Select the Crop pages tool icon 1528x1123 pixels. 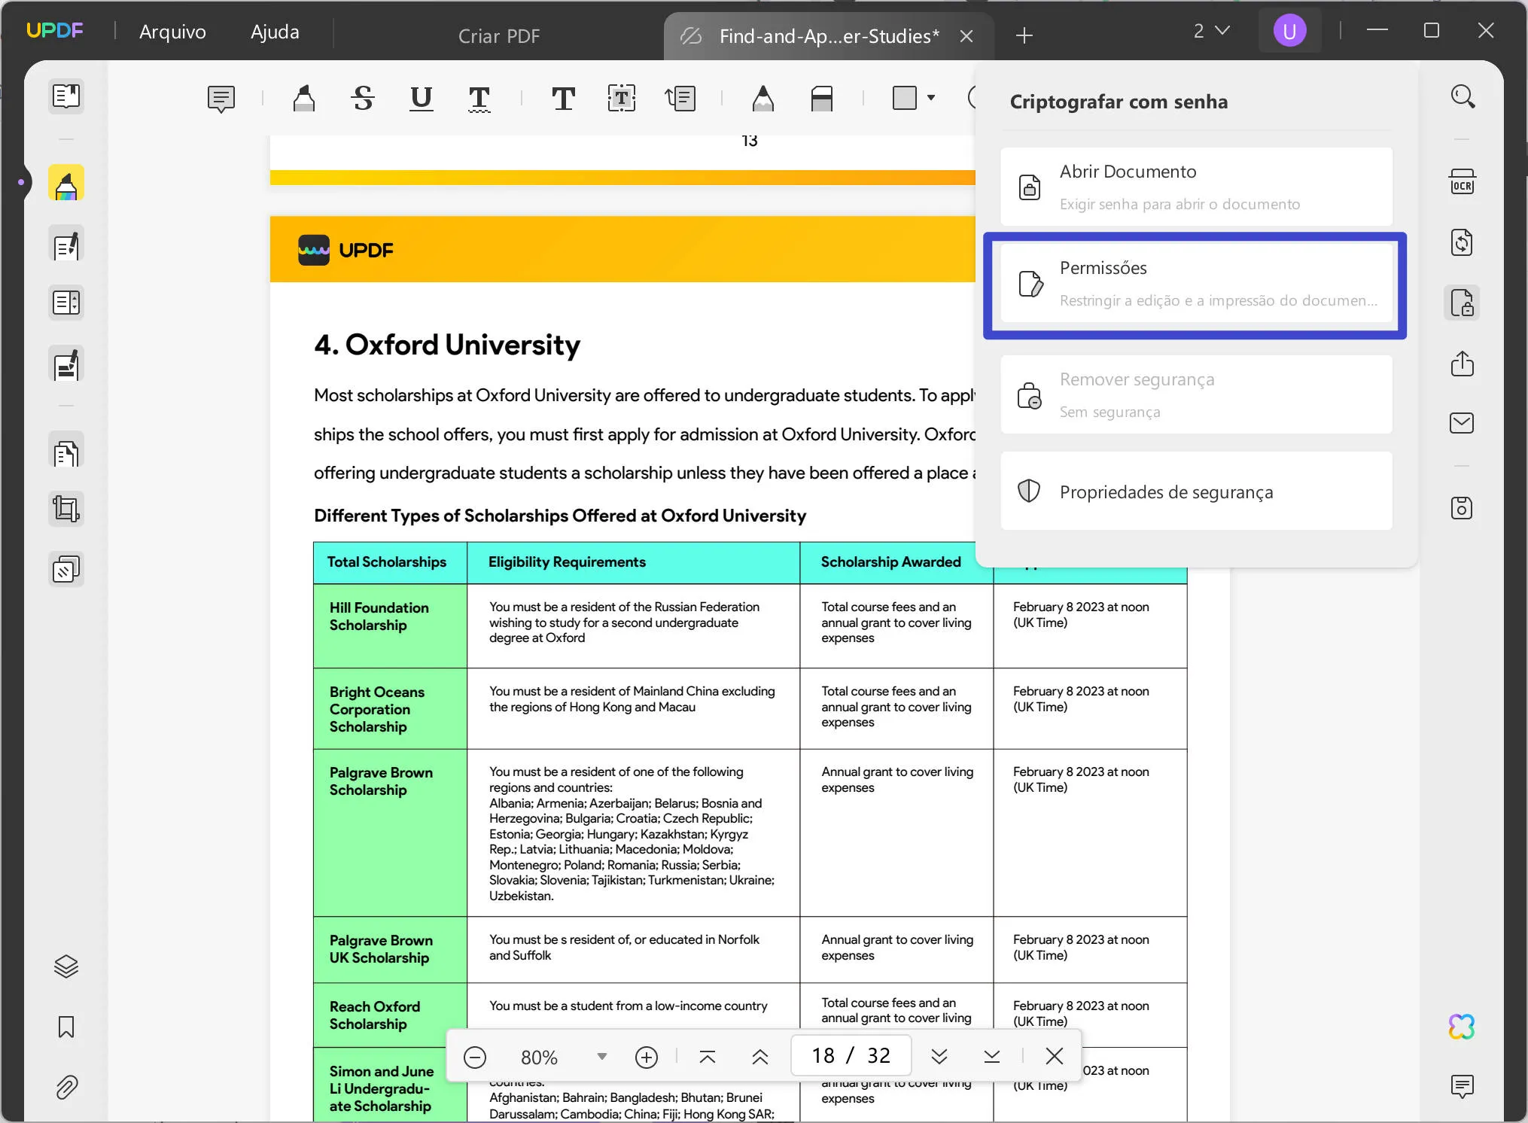click(66, 510)
